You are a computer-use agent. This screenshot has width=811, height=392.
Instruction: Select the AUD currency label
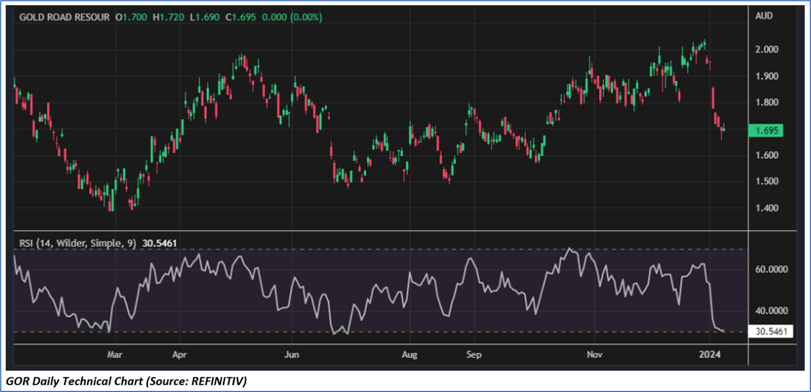pyautogui.click(x=764, y=16)
